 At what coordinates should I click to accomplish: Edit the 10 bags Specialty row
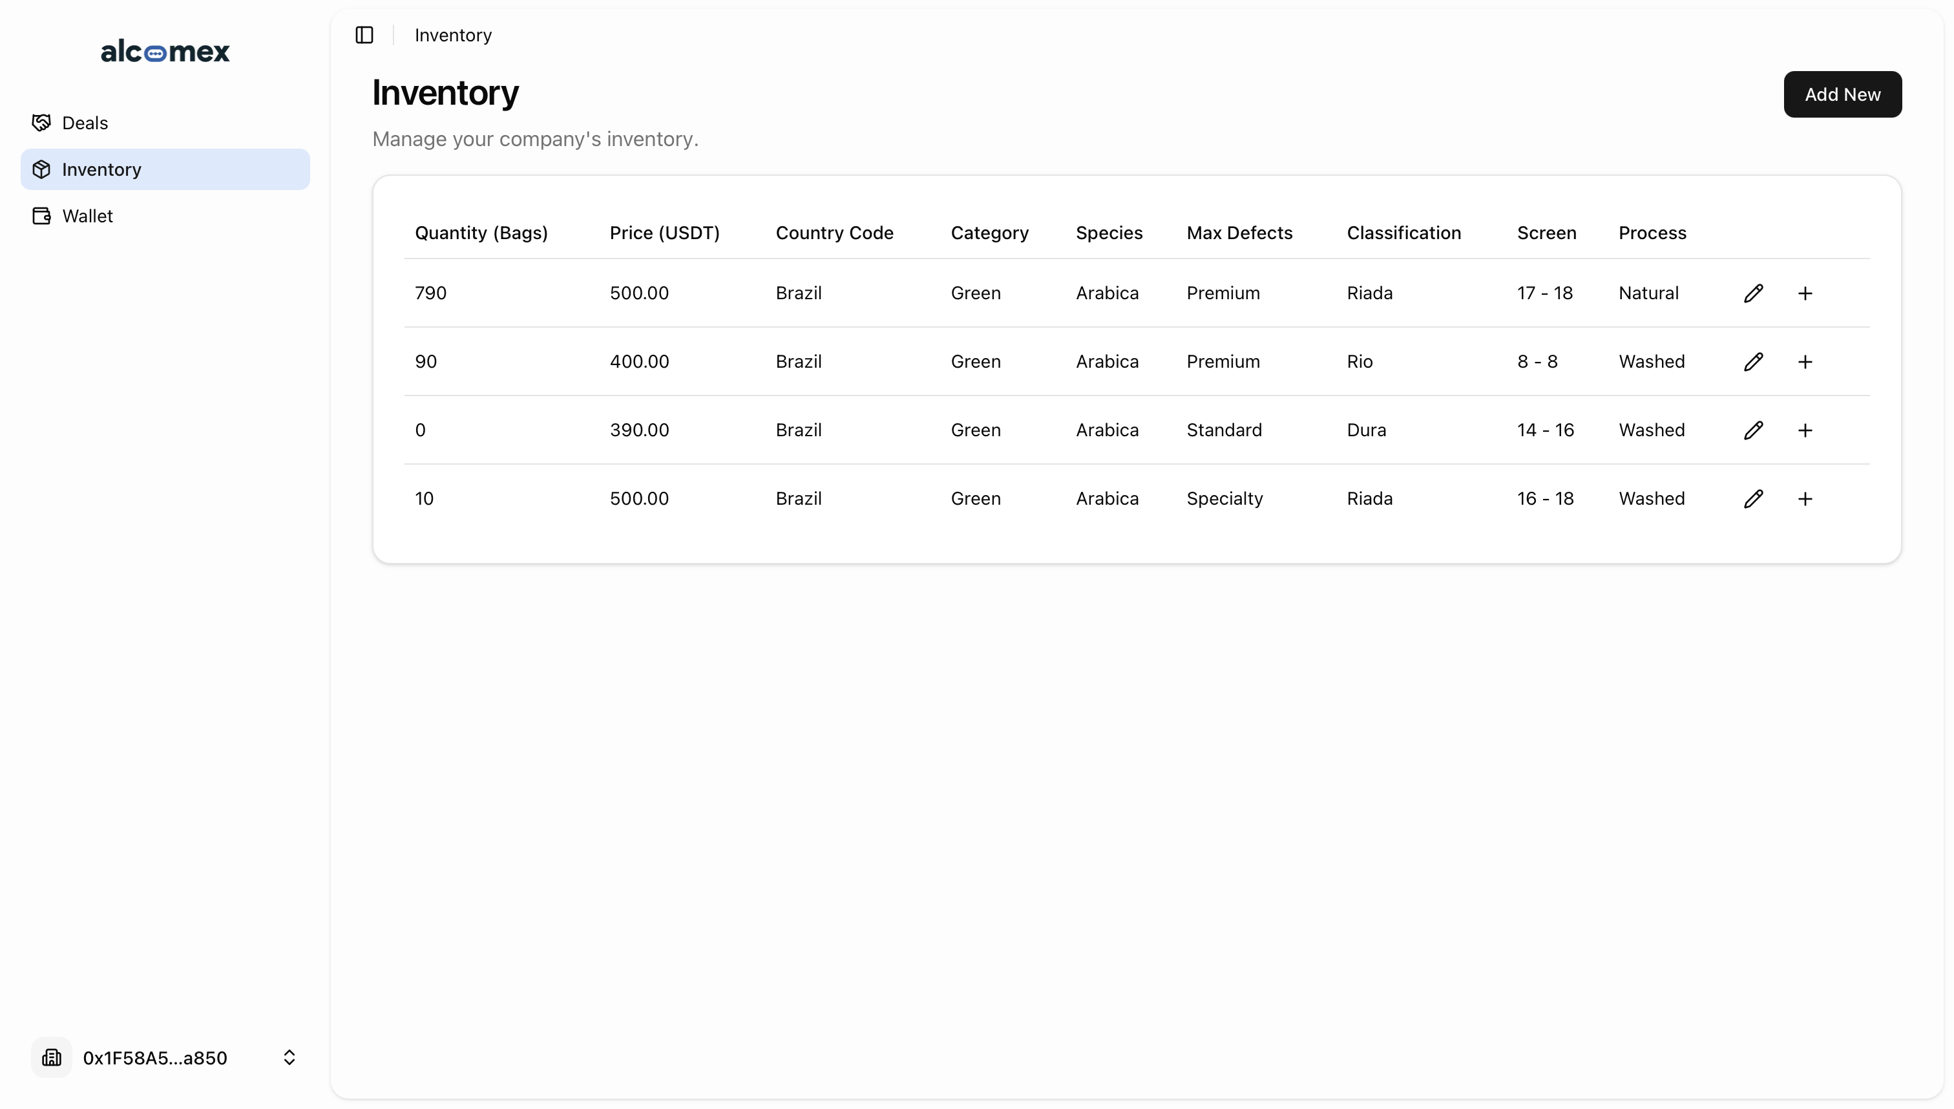(1753, 499)
